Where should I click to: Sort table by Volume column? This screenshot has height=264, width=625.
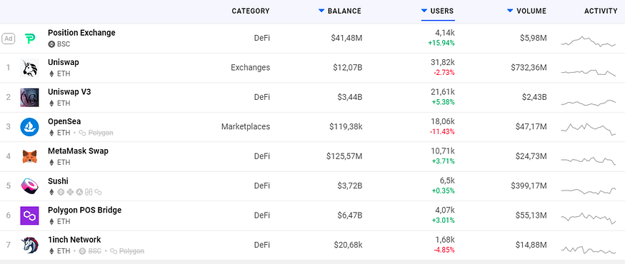pos(526,11)
